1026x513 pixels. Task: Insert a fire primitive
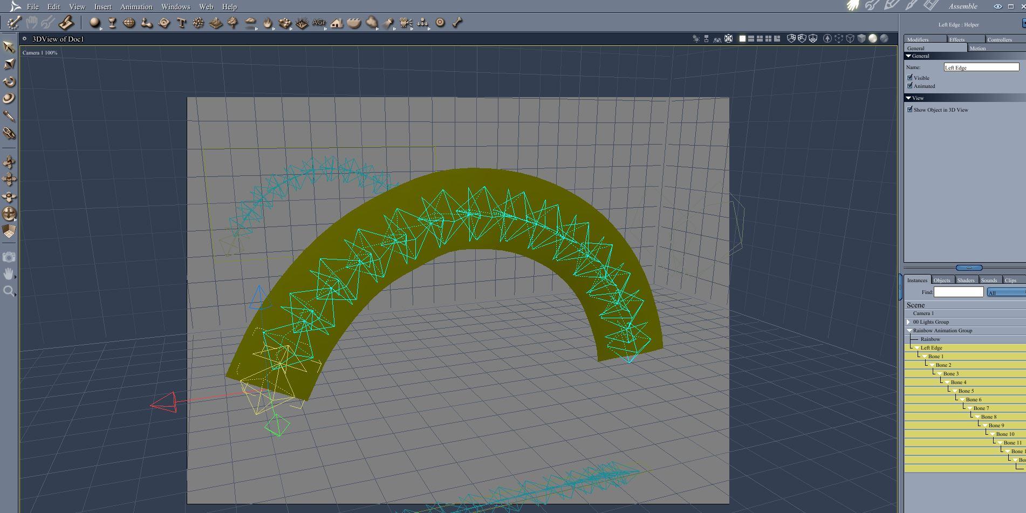[268, 23]
